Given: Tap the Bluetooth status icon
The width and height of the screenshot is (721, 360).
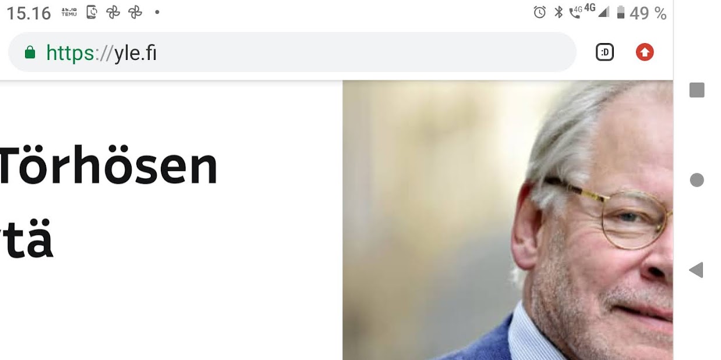Looking at the screenshot, I should (558, 12).
